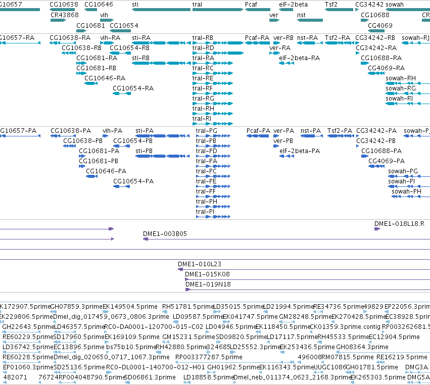Click the Pcaf gene feature
The height and width of the screenshot is (385, 430).
(x=258, y=10)
